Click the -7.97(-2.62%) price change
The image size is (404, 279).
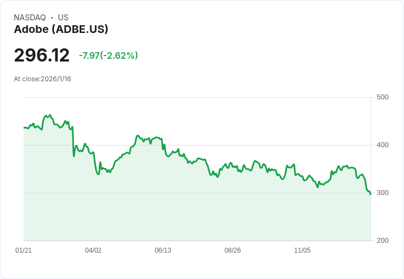coord(108,55)
